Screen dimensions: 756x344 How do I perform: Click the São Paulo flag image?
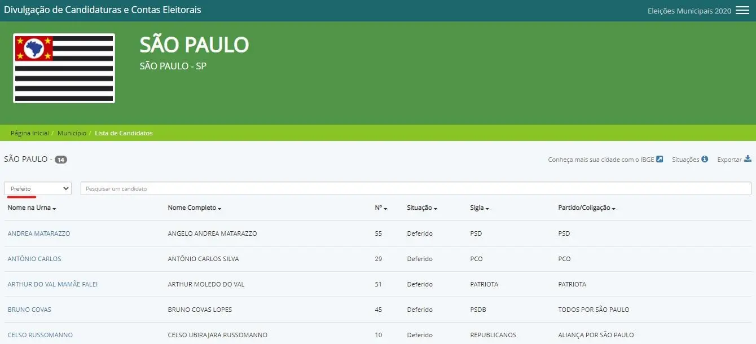point(64,68)
